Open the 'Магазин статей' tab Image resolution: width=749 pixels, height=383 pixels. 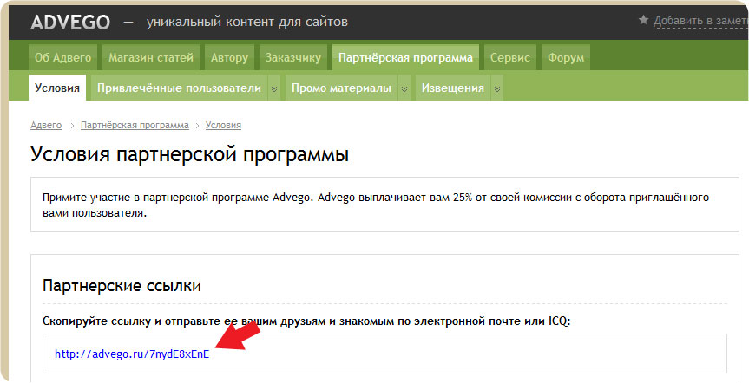(x=151, y=58)
